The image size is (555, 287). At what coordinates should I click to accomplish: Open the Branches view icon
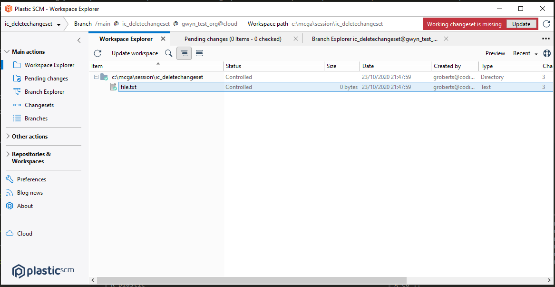click(x=17, y=118)
